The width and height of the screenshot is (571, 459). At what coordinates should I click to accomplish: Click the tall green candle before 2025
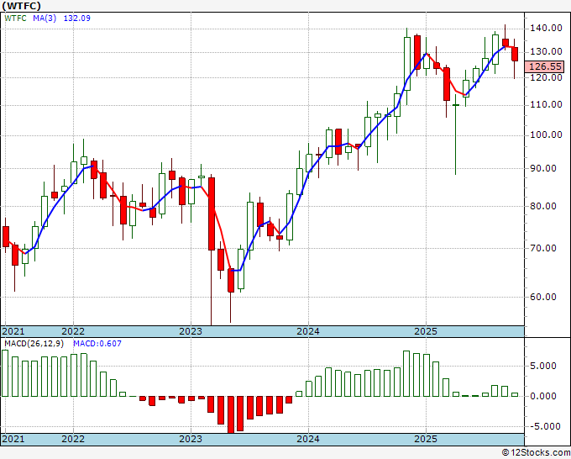point(407,64)
